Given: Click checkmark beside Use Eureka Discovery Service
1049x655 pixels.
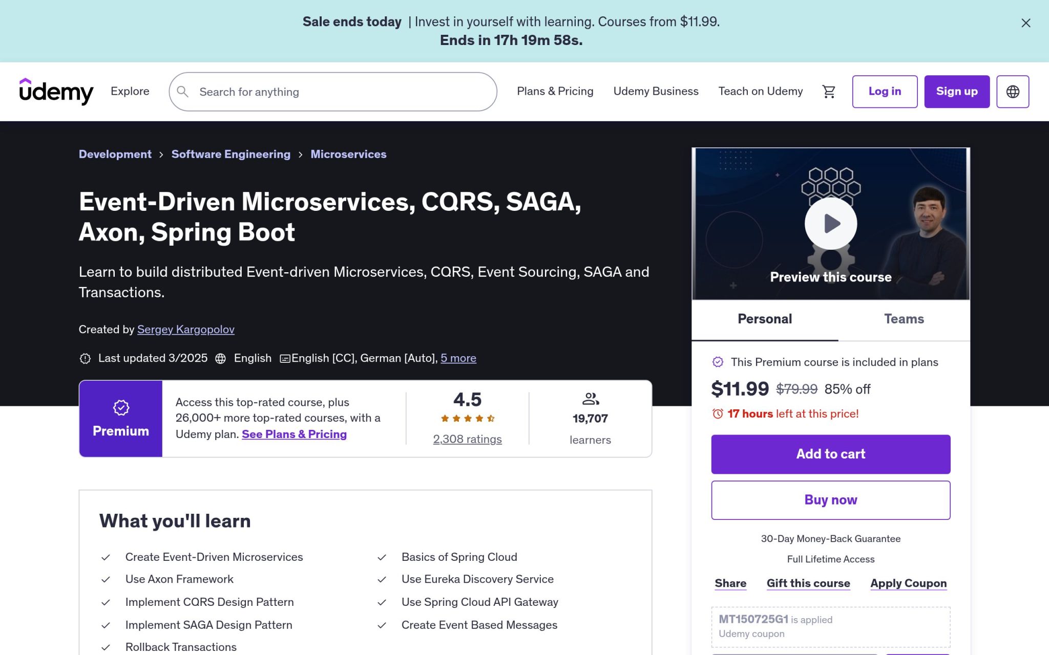Looking at the screenshot, I should coord(382,579).
